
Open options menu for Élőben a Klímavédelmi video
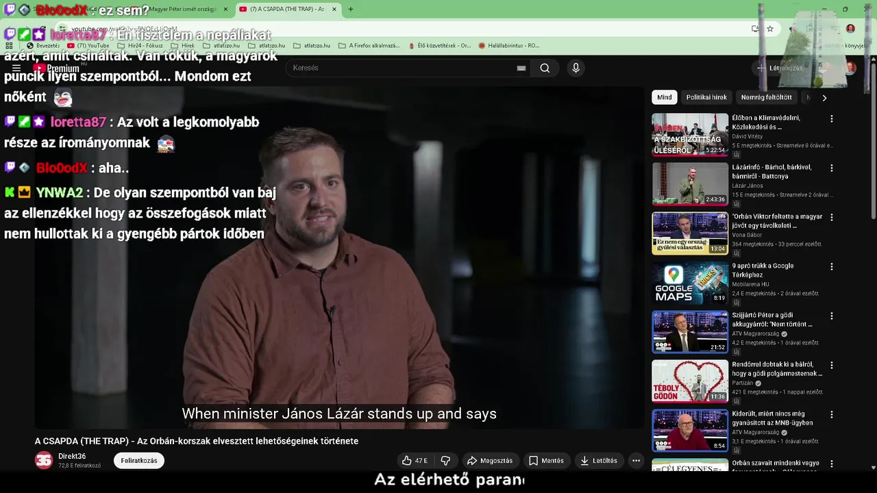click(832, 118)
